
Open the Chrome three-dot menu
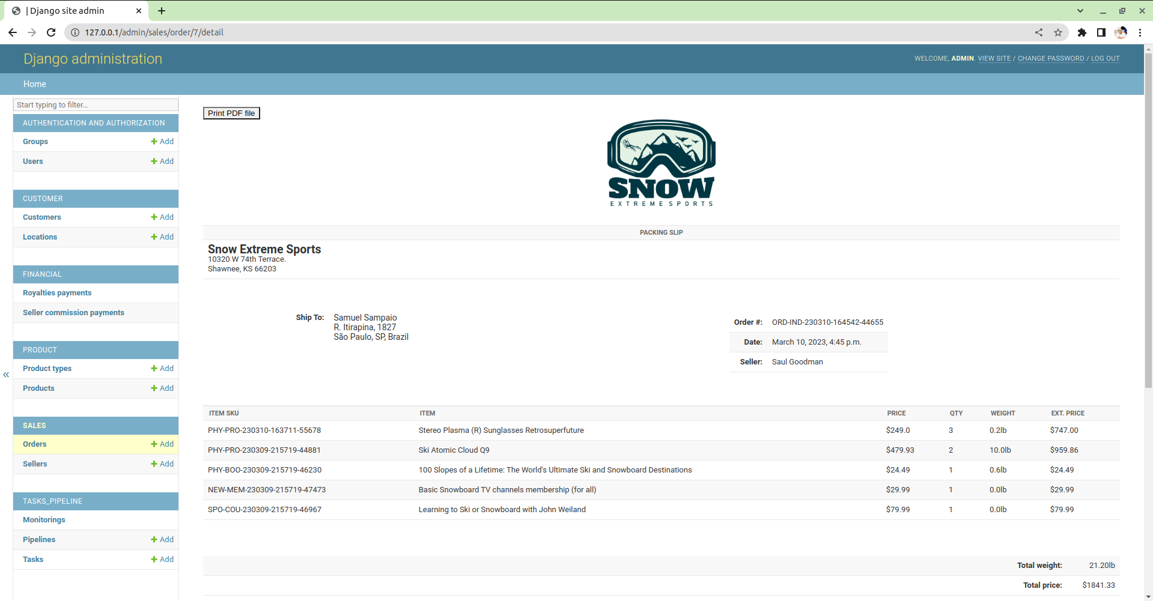pyautogui.click(x=1140, y=32)
